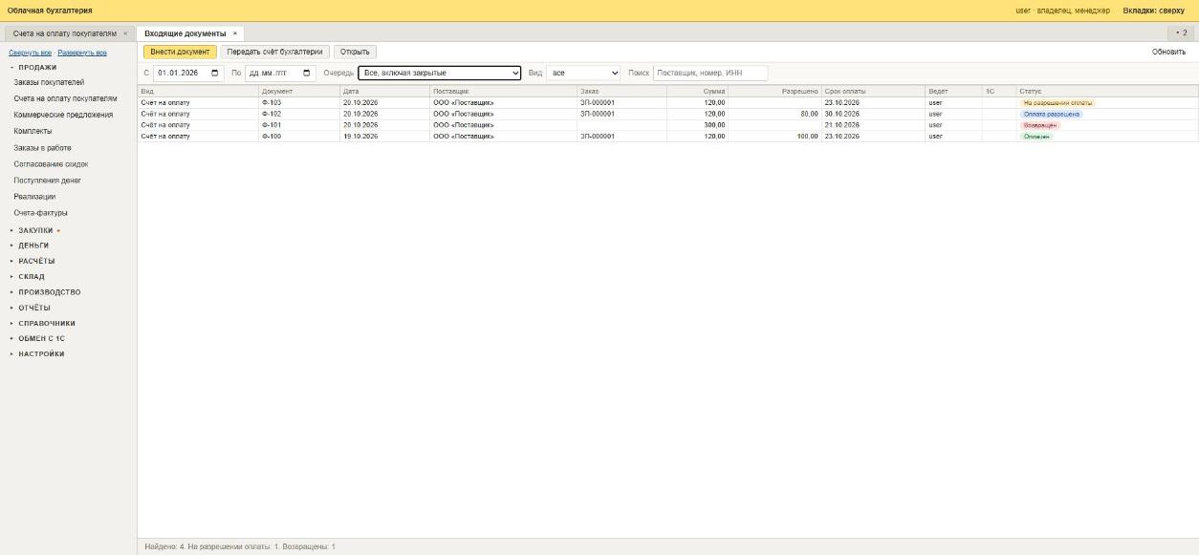
Task: Select document number «Ф-103» in table
Action: [272, 102]
